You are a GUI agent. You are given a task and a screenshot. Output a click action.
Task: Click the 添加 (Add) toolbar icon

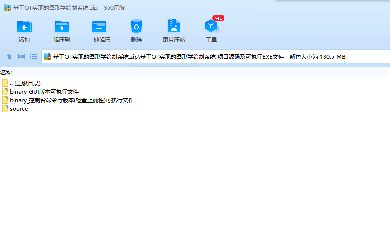24,27
